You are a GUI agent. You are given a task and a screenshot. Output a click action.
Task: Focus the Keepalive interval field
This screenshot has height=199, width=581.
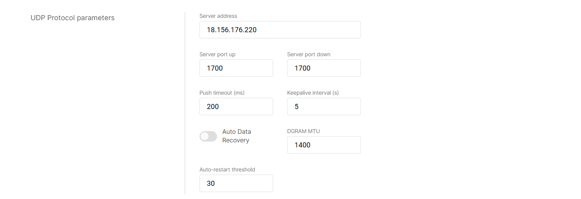point(324,106)
